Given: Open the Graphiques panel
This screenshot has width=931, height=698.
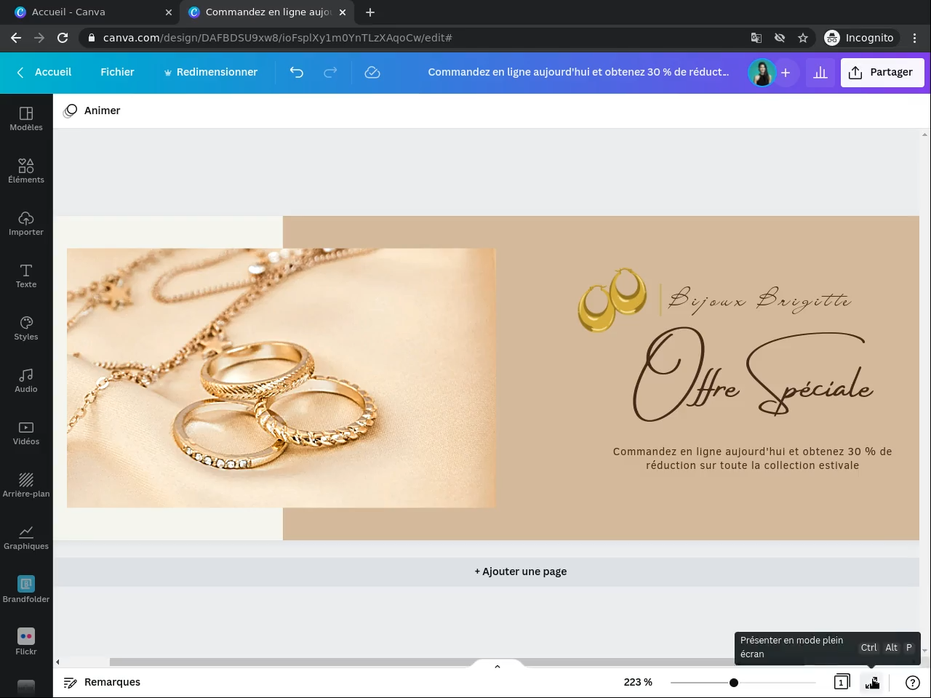Looking at the screenshot, I should [x=26, y=537].
